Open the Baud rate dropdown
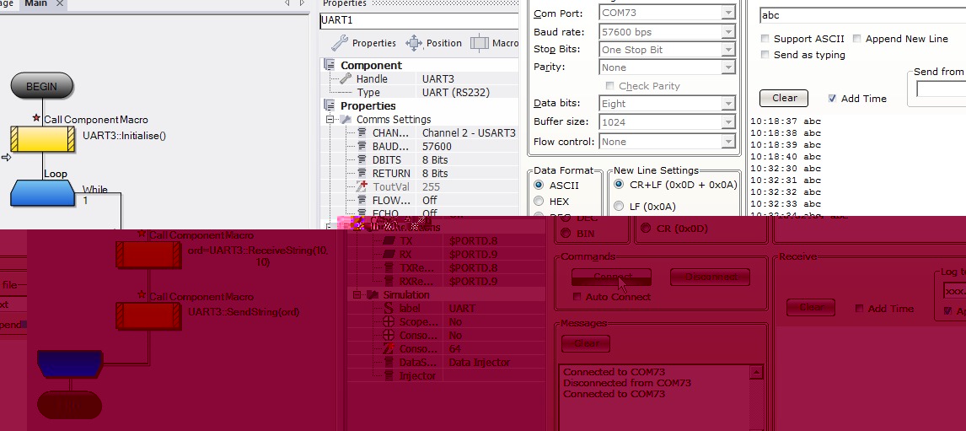Screen dimensions: 966x431 729,31
